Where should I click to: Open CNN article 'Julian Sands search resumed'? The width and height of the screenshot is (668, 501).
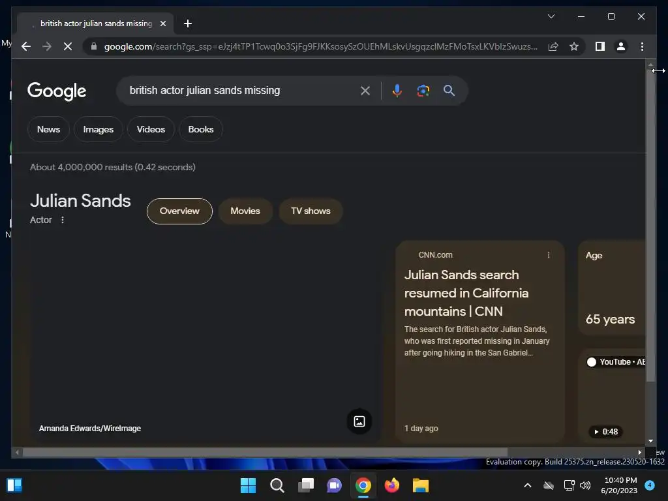pyautogui.click(x=466, y=293)
